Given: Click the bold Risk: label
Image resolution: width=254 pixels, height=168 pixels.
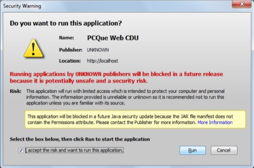Looking at the screenshot, I should coord(16,91).
